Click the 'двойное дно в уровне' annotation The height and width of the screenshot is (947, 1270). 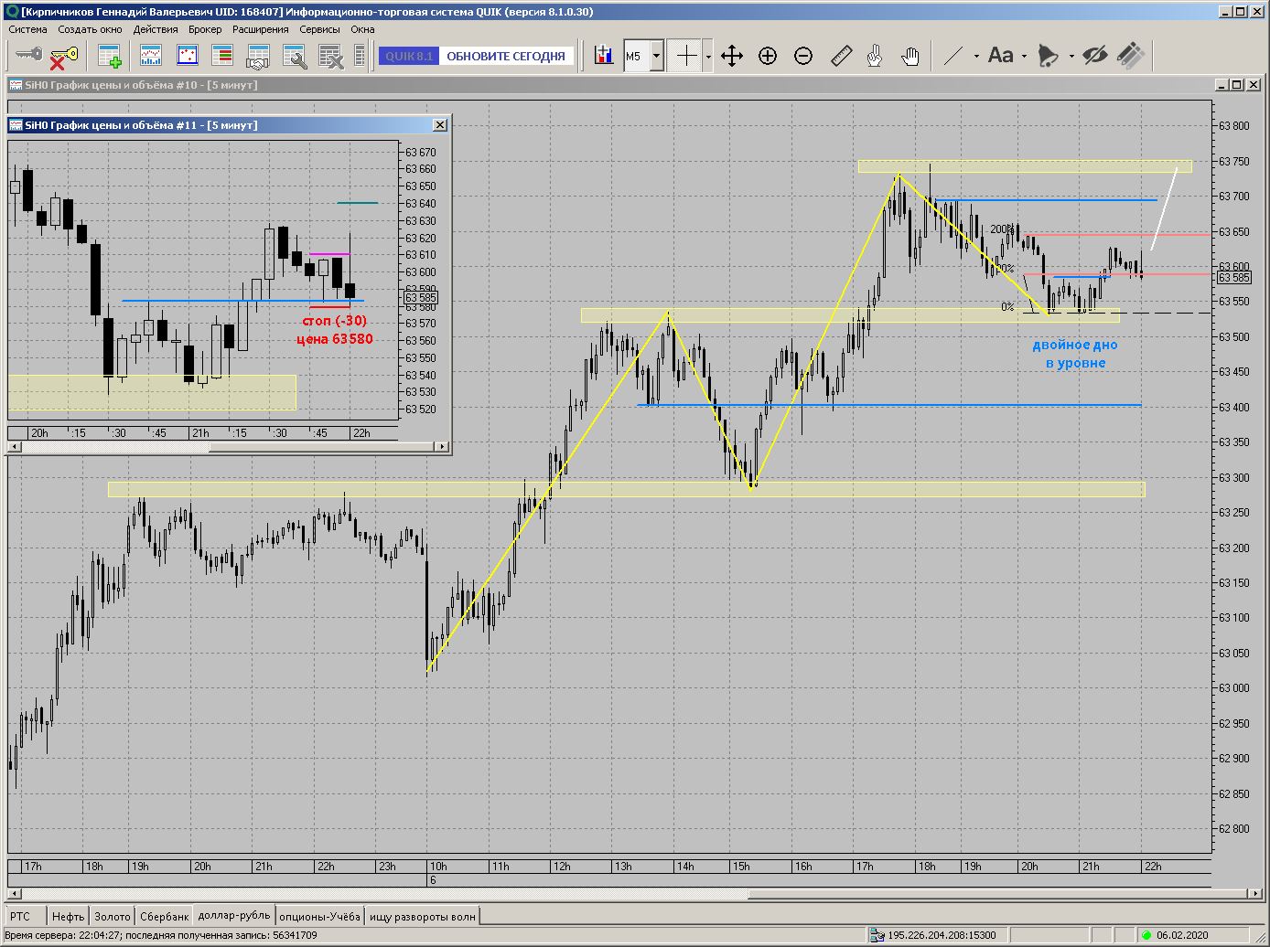[x=1075, y=354]
